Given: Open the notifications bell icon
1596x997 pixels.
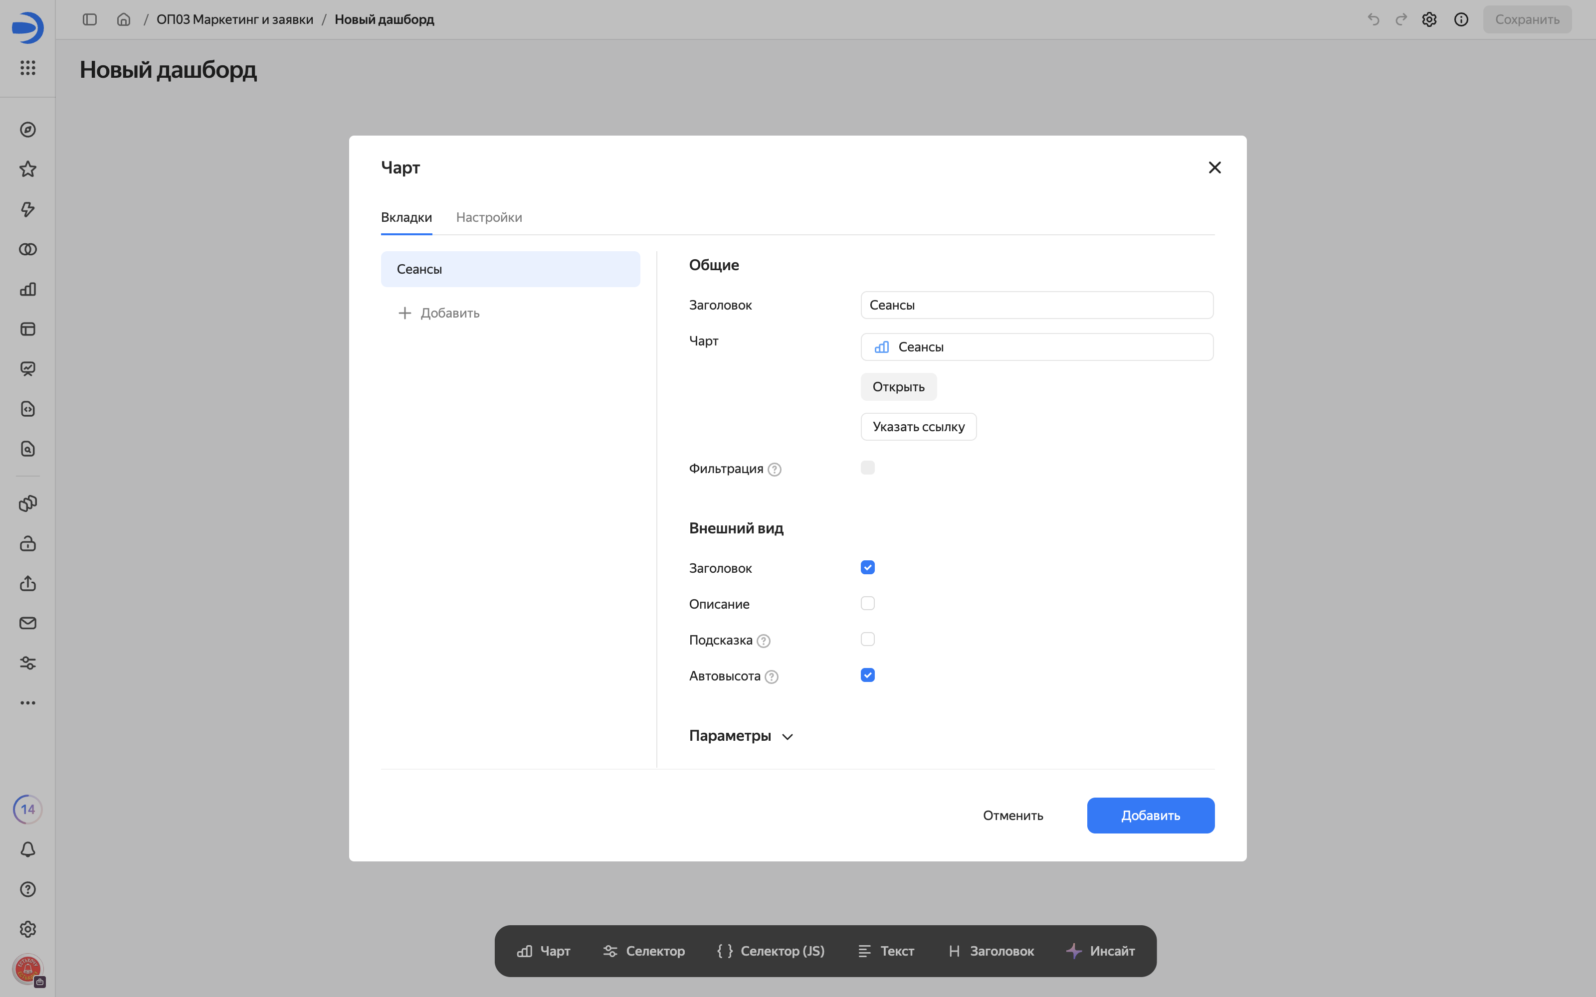Looking at the screenshot, I should pyautogui.click(x=28, y=849).
